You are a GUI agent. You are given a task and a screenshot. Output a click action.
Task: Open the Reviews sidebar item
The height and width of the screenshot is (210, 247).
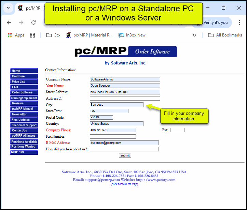pyautogui.click(x=24, y=103)
